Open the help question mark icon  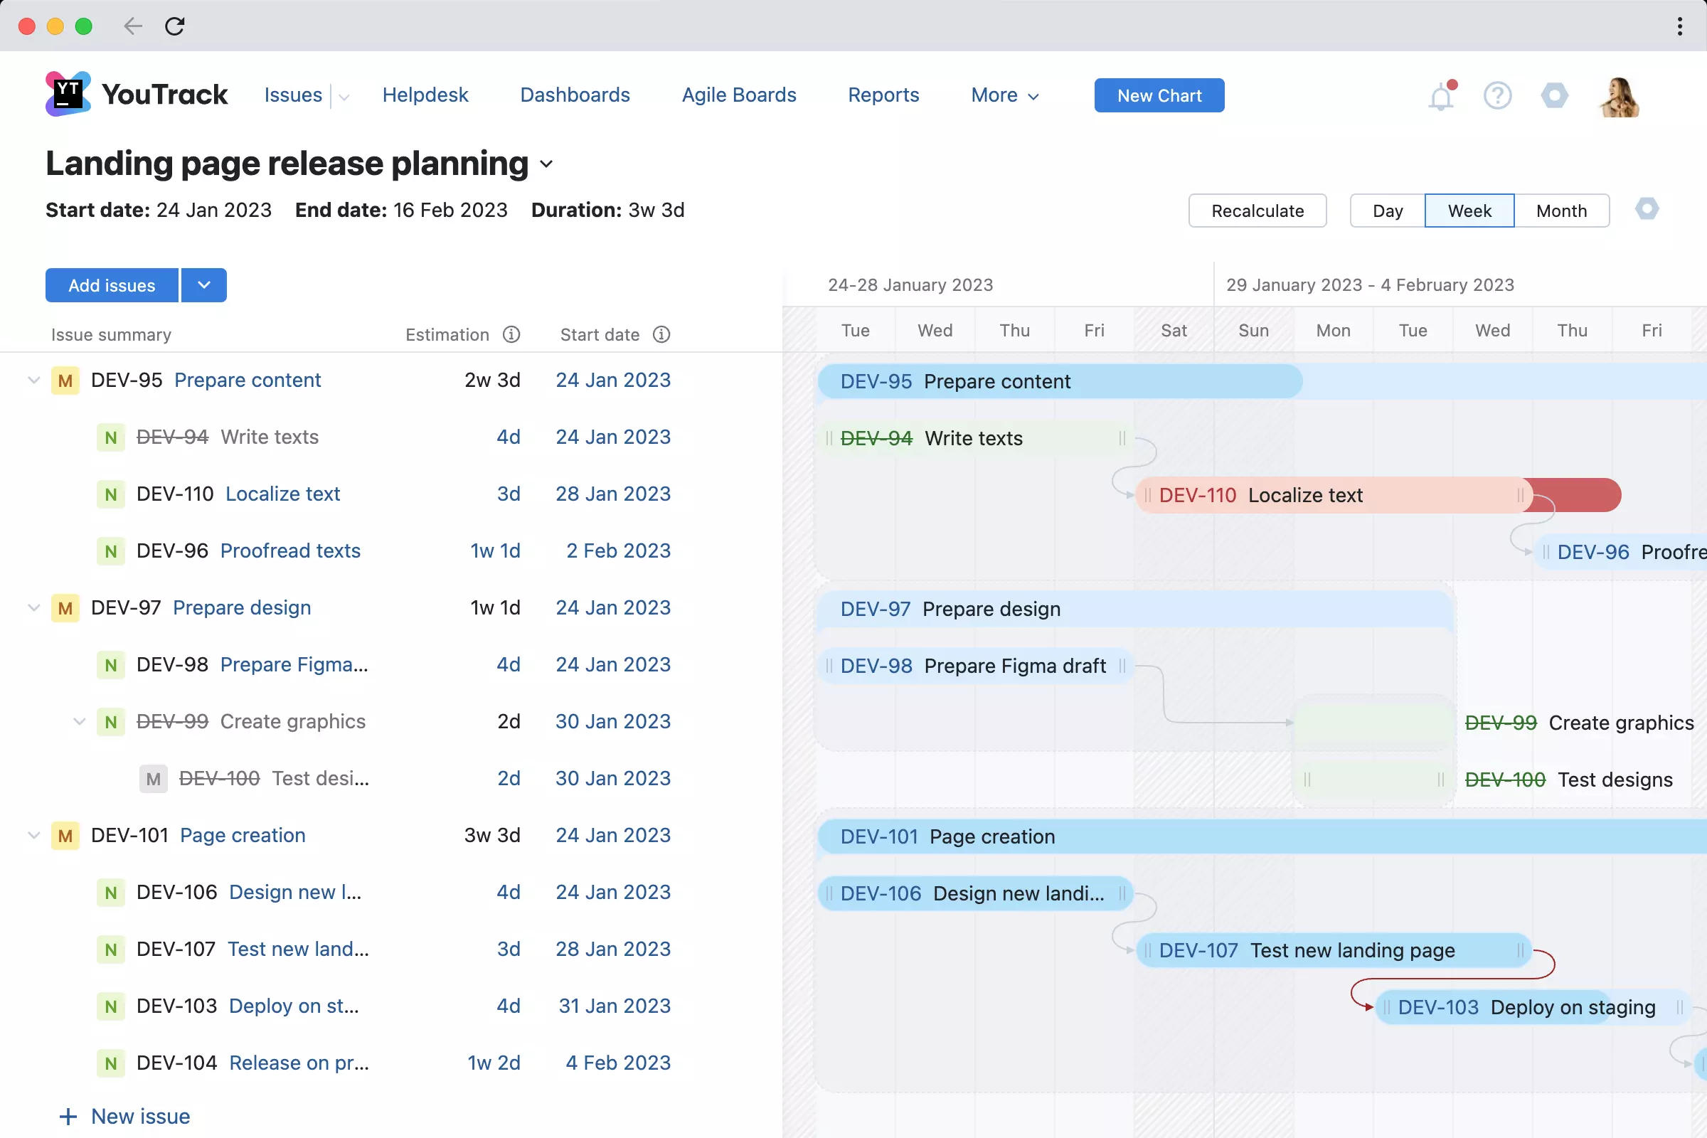[1497, 96]
